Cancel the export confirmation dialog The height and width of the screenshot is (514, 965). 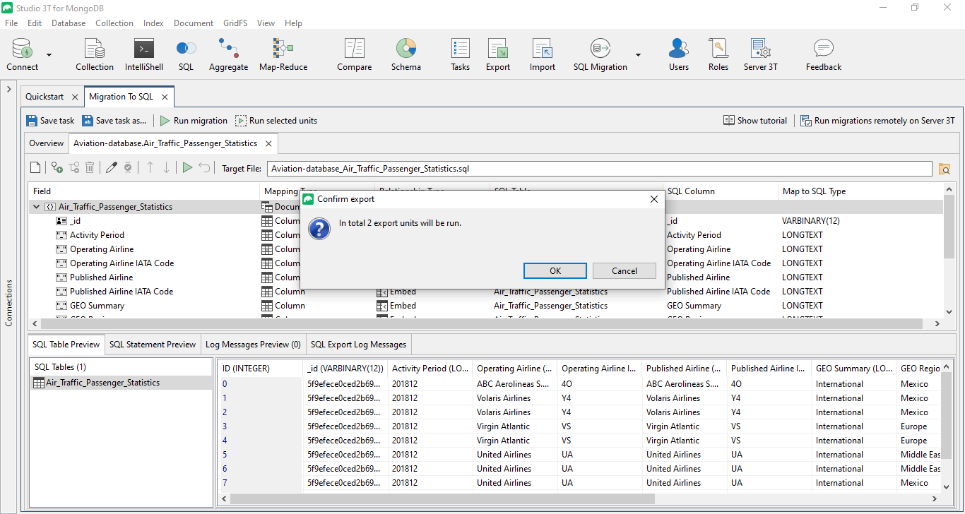(x=624, y=271)
